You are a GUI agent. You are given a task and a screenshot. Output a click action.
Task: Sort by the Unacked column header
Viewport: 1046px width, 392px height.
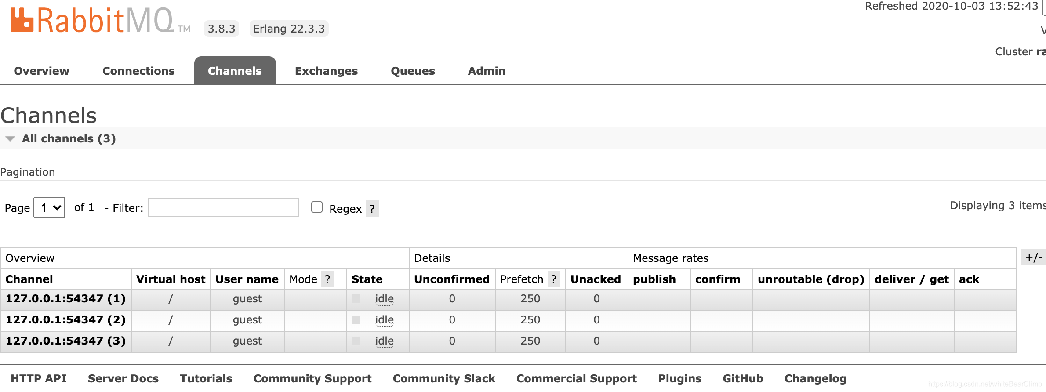[x=596, y=279]
